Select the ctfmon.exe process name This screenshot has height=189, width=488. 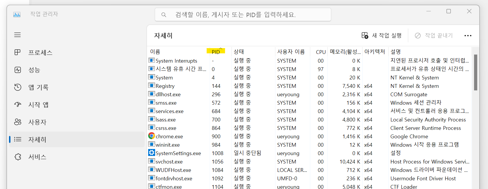168,187
